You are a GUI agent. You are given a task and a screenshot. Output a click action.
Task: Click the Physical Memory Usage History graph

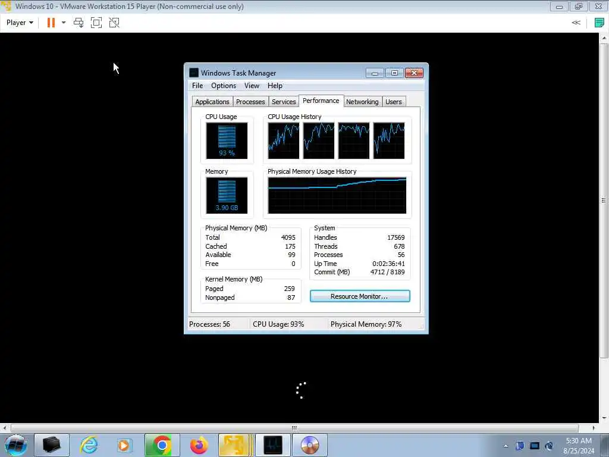[x=337, y=195]
